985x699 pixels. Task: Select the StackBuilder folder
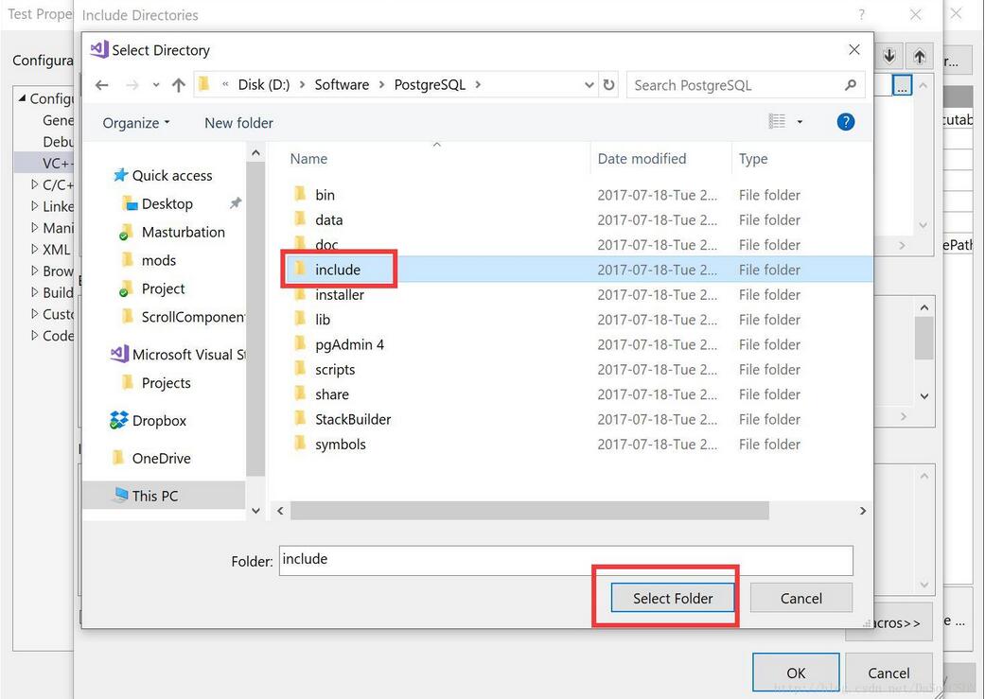pos(352,420)
